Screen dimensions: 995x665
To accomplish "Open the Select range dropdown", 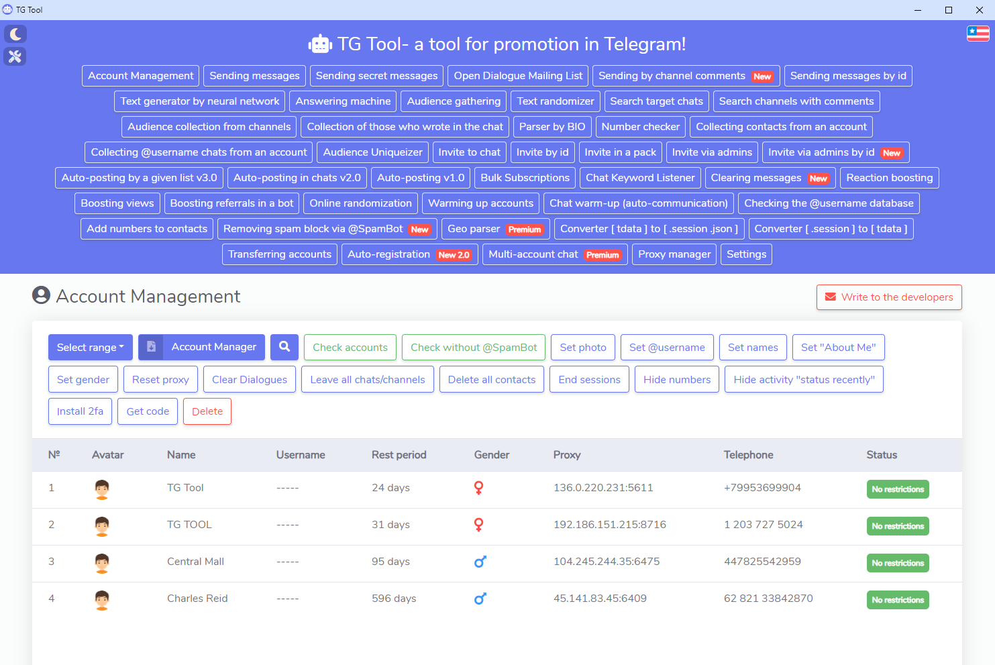I will [x=91, y=347].
